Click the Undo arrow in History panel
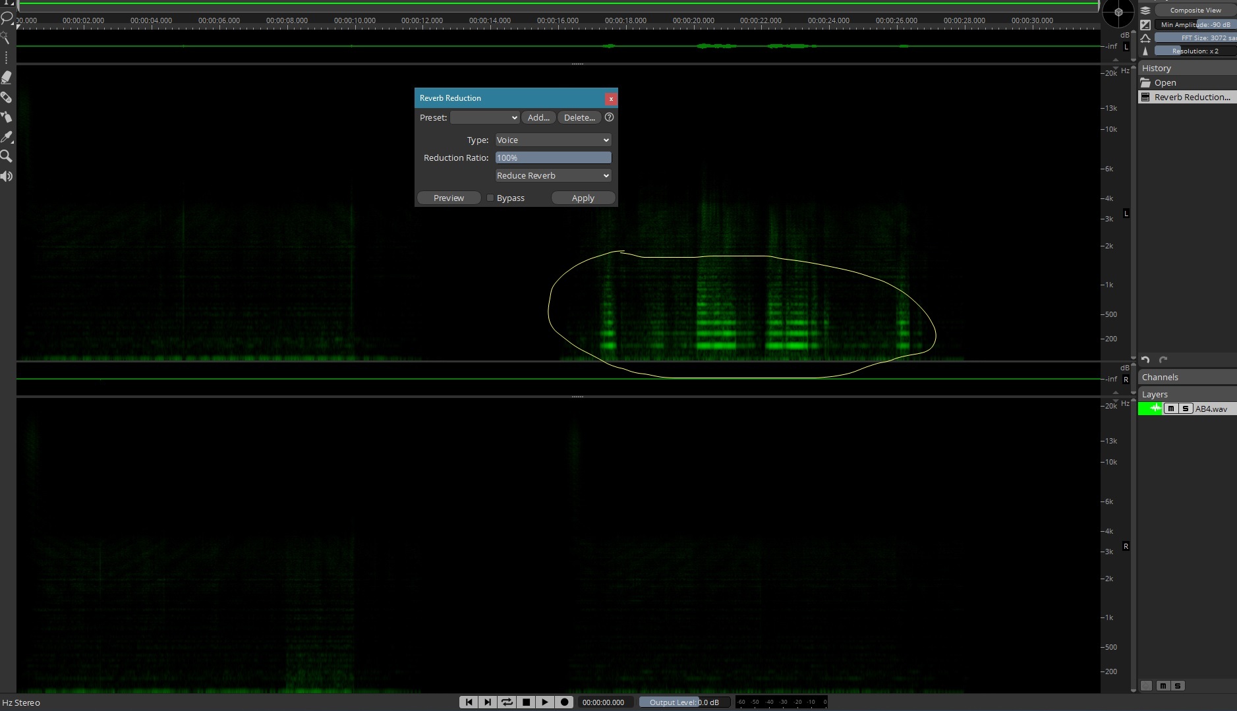 (x=1145, y=360)
